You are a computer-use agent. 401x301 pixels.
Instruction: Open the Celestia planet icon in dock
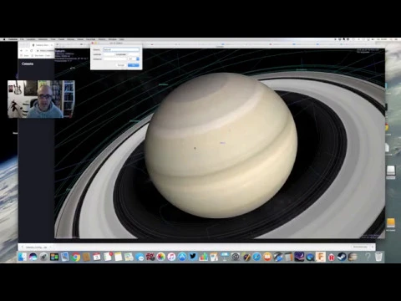pos(353,257)
